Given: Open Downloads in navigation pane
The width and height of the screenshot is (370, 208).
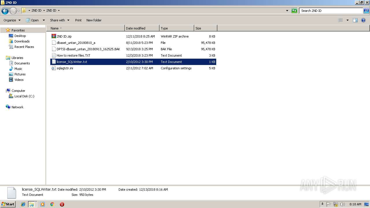Looking at the screenshot, I should click(x=22, y=41).
